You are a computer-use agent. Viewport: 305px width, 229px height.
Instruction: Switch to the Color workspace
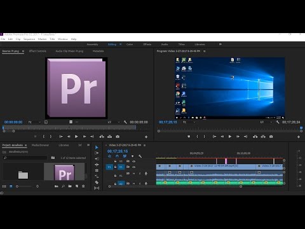pyautogui.click(x=130, y=45)
